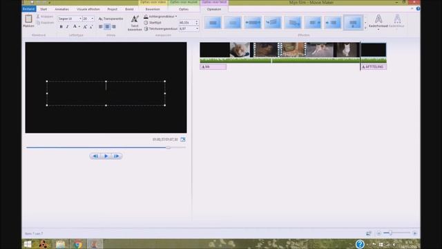Select the final black credits clip
The height and width of the screenshot is (249, 442).
[x=374, y=50]
